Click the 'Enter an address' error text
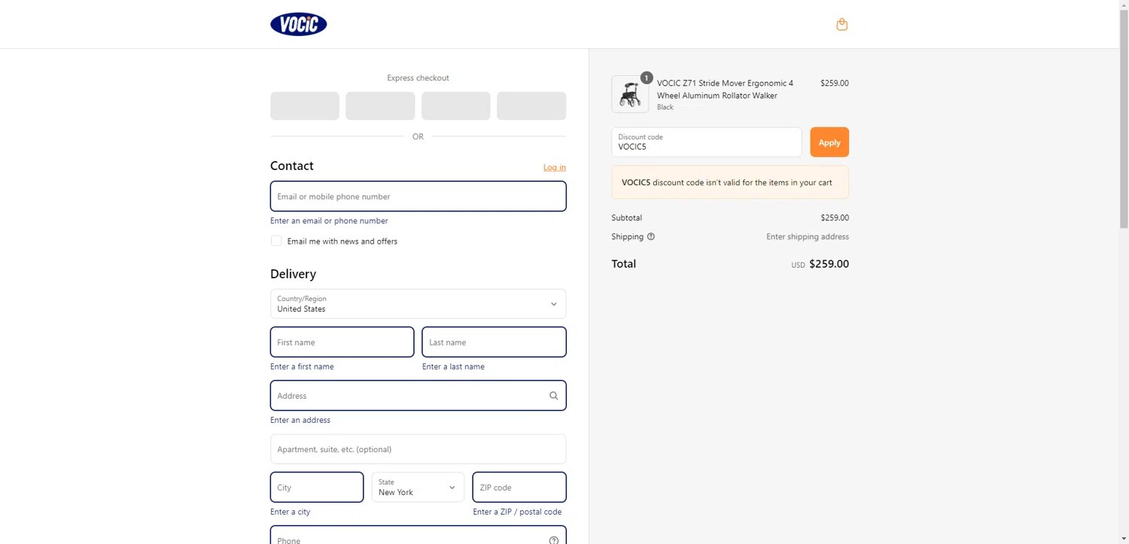Screen dimensions: 1129x544 click(x=300, y=420)
